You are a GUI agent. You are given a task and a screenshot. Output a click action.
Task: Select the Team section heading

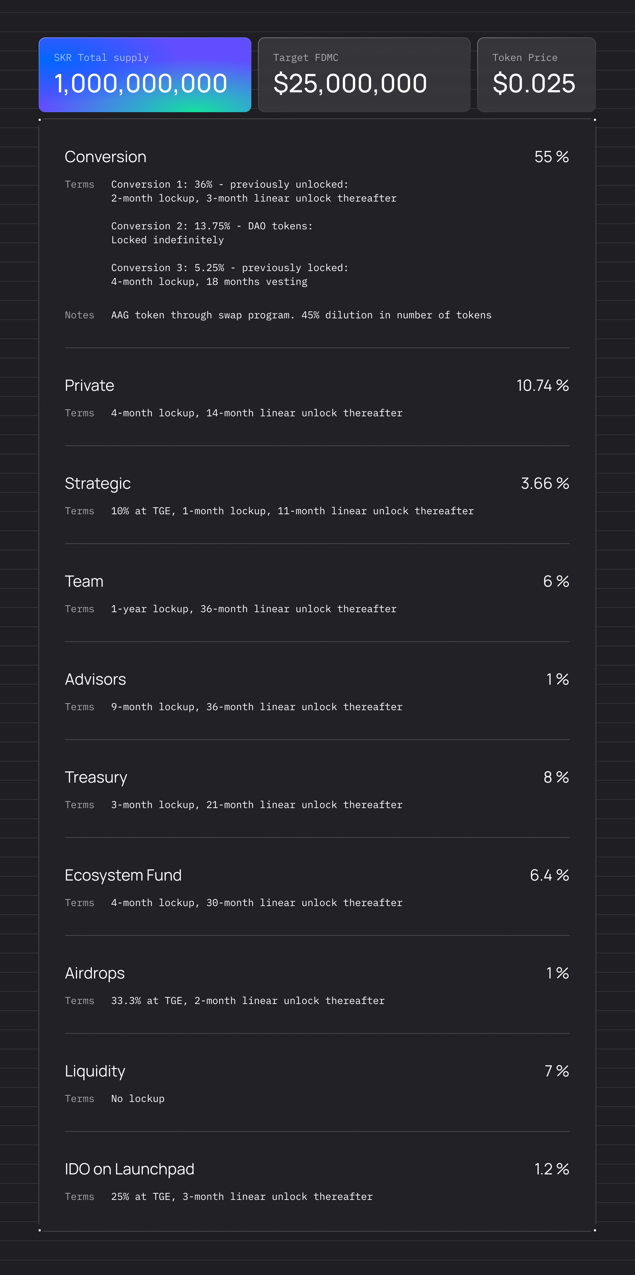click(x=84, y=581)
